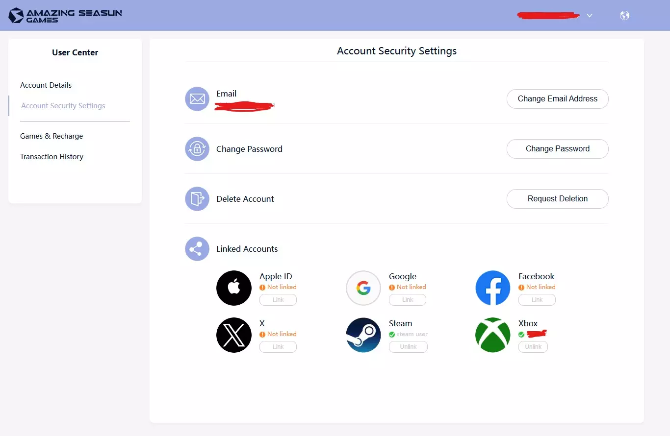Link the Google account
670x436 pixels.
click(408, 300)
